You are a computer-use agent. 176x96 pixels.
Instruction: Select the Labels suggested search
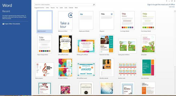61,8
